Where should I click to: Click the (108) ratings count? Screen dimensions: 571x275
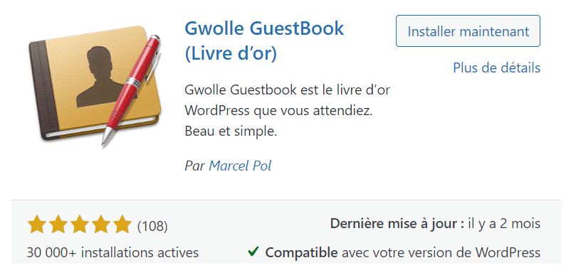tap(152, 226)
